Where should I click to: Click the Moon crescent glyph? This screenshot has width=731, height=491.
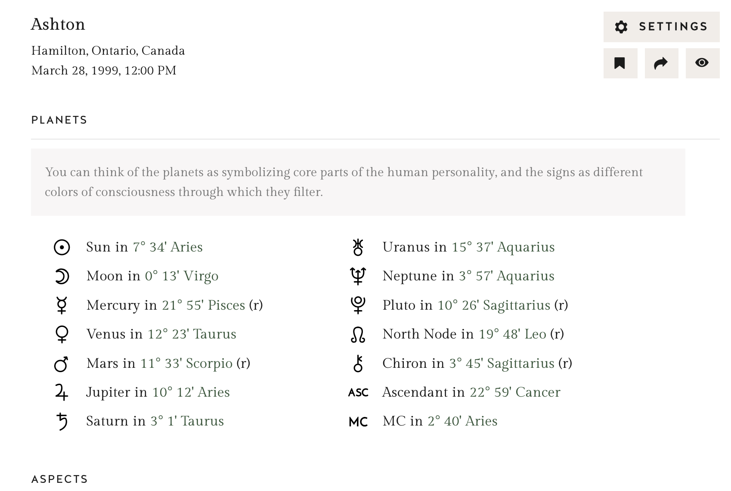click(62, 276)
